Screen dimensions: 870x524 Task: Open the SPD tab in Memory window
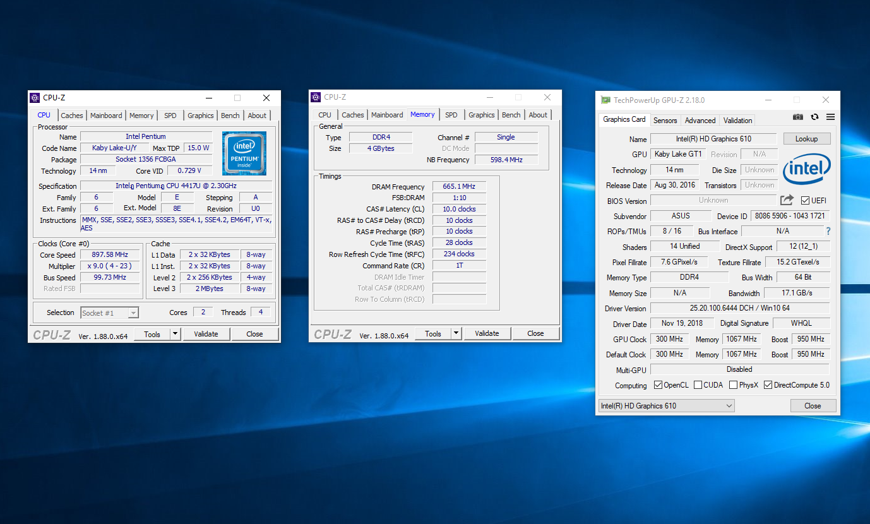[x=451, y=115]
